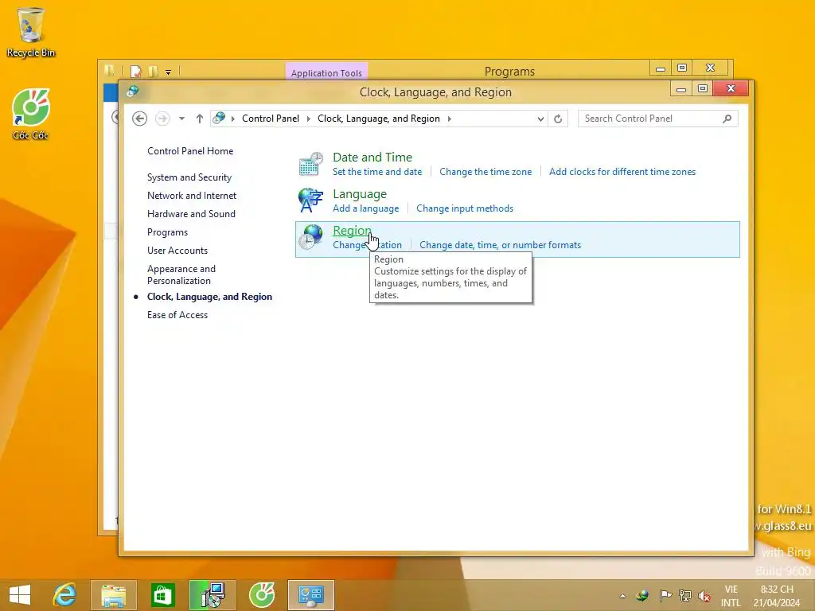This screenshot has height=611, width=815.
Task: Click the Action Center flag tray icon
Action: [665, 595]
